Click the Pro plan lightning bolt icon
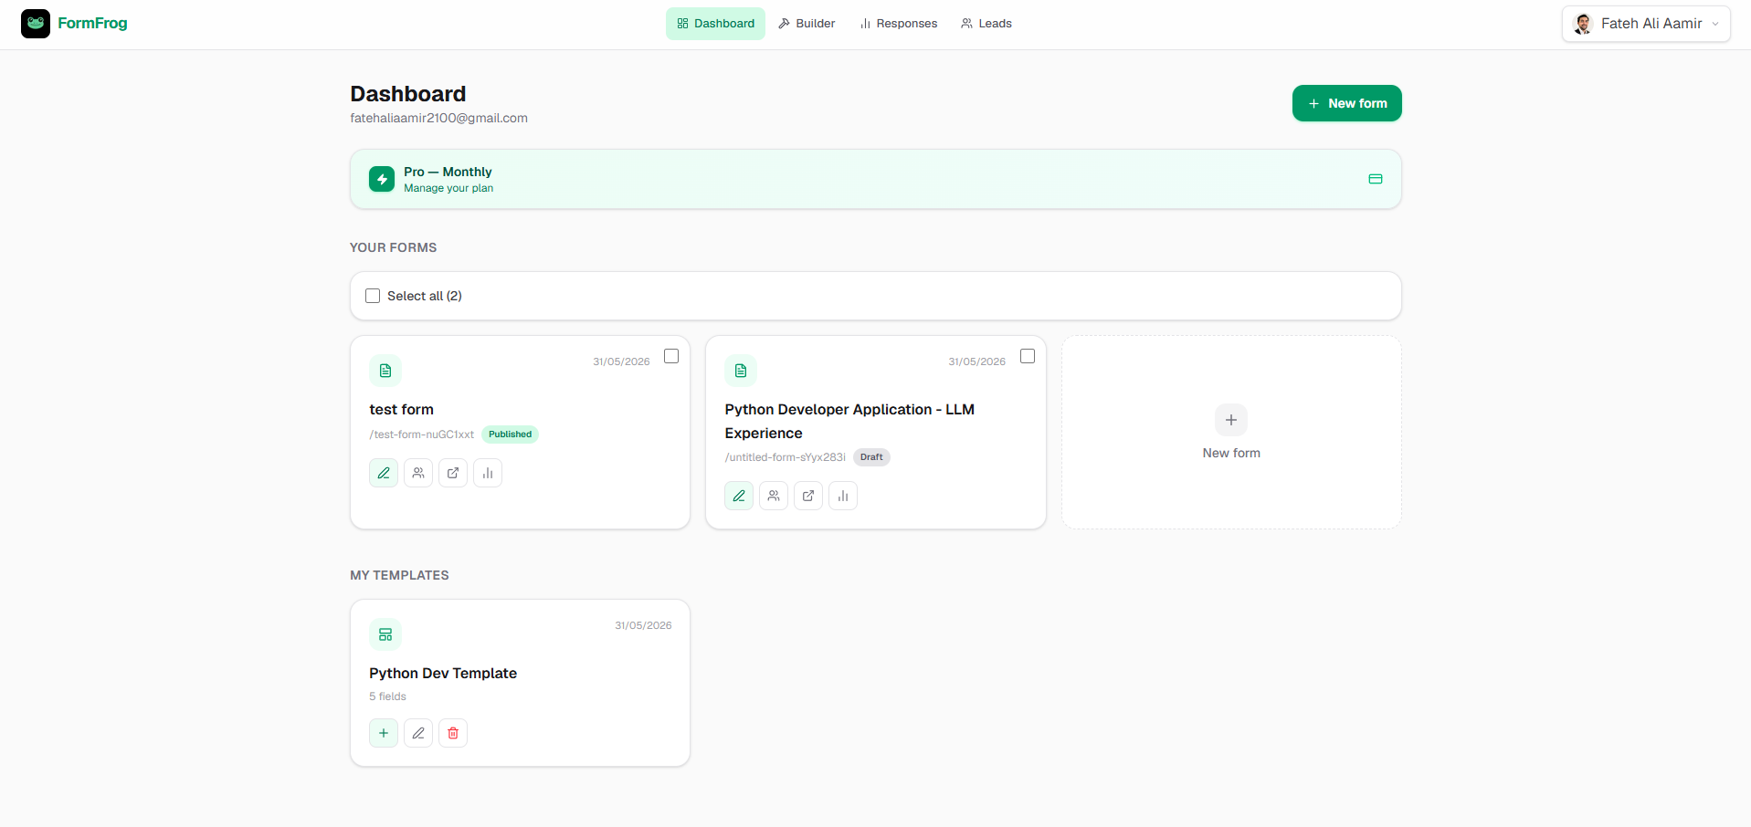Image resolution: width=1751 pixels, height=827 pixels. [382, 179]
